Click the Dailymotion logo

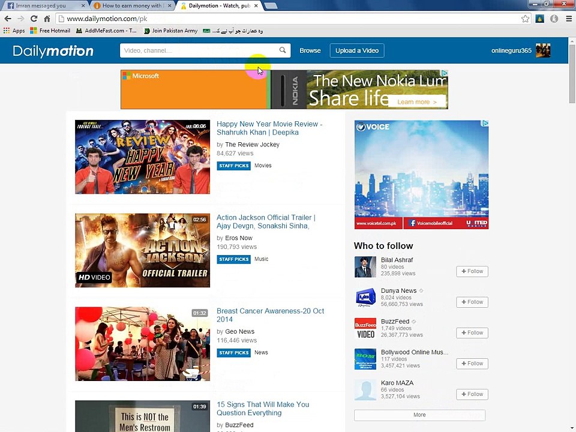[x=53, y=50]
